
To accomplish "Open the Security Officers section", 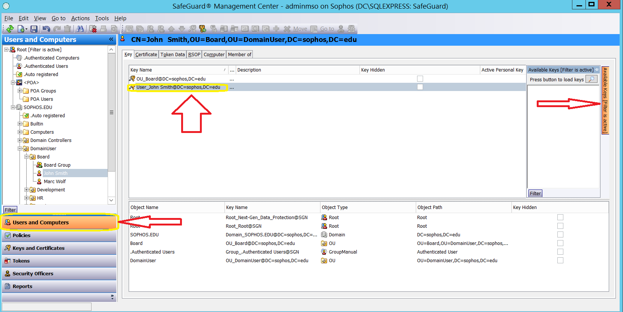I will click(x=59, y=273).
